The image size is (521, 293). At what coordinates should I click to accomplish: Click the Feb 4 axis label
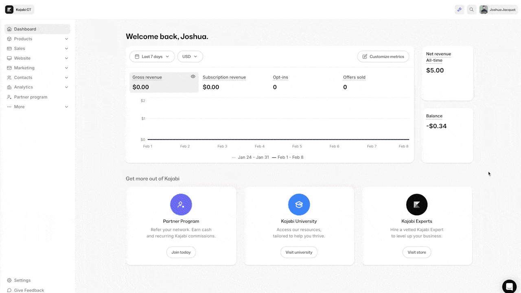tap(260, 146)
